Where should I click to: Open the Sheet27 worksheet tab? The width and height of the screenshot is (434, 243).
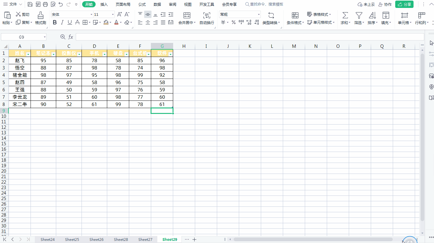click(x=145, y=239)
